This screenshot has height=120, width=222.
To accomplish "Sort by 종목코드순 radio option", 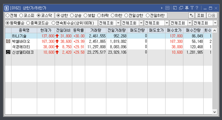I will pyautogui.click(x=28, y=23).
